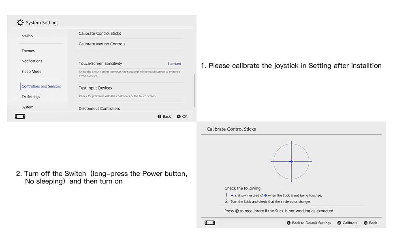Click the Y button icon for default settings
This screenshot has width=393, height=243.
pyautogui.click(x=288, y=223)
